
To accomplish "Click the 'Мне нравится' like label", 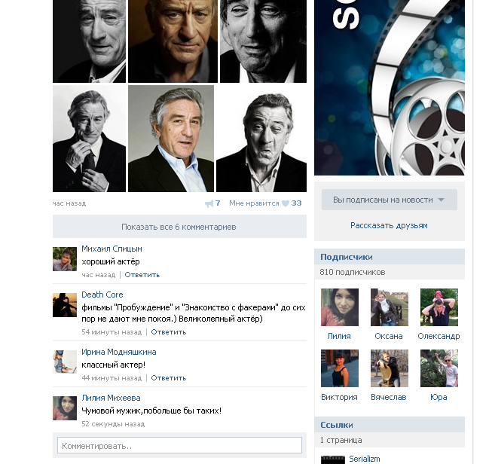I will 254,203.
